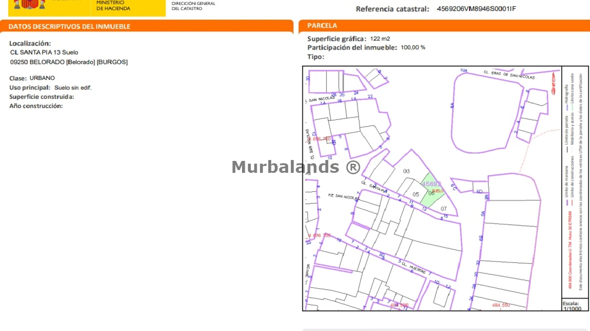Click the 'PZ. SAN NICOLAS' plaza label

click(x=343, y=197)
